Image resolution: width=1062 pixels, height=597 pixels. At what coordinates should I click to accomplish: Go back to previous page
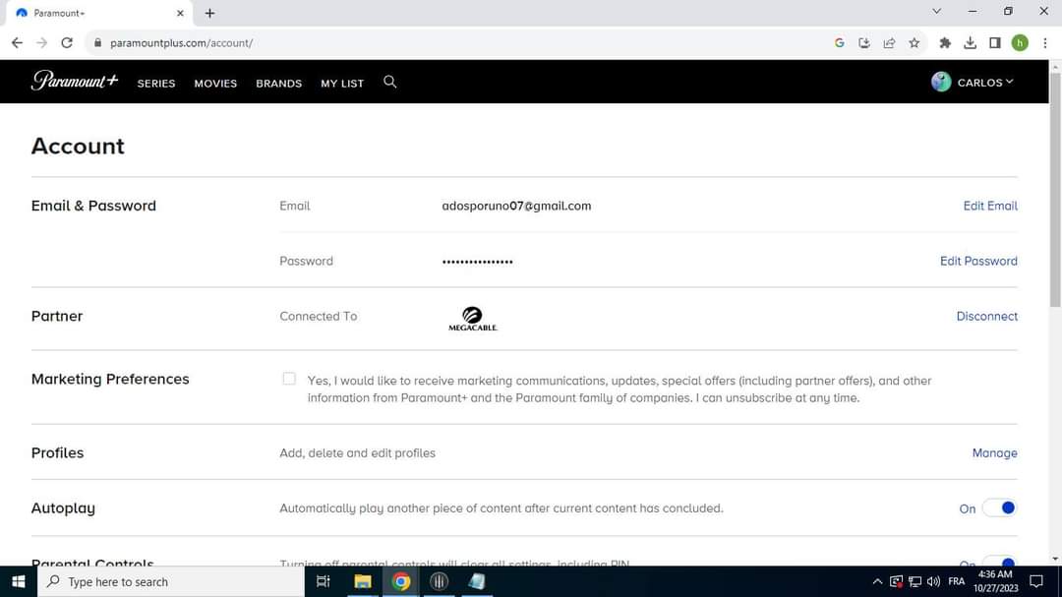click(x=17, y=42)
